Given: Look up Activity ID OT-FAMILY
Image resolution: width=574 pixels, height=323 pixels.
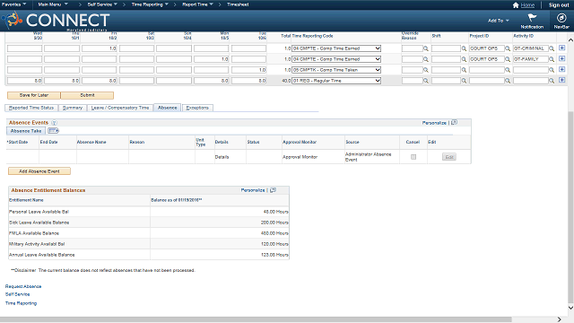Looking at the screenshot, I should [552, 59].
